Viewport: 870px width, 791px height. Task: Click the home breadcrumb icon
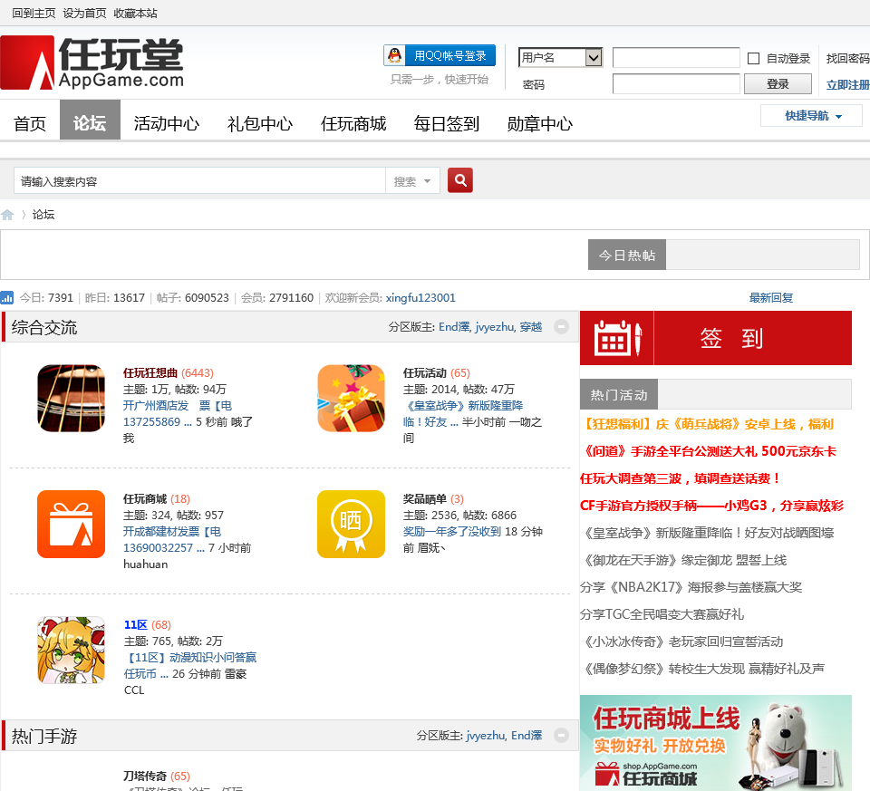(x=8, y=215)
